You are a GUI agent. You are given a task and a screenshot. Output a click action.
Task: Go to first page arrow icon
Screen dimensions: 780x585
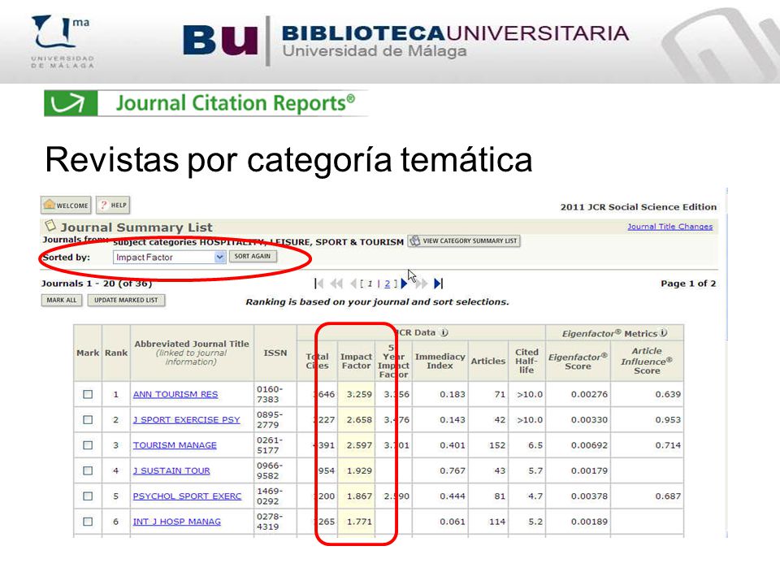pyautogui.click(x=318, y=284)
